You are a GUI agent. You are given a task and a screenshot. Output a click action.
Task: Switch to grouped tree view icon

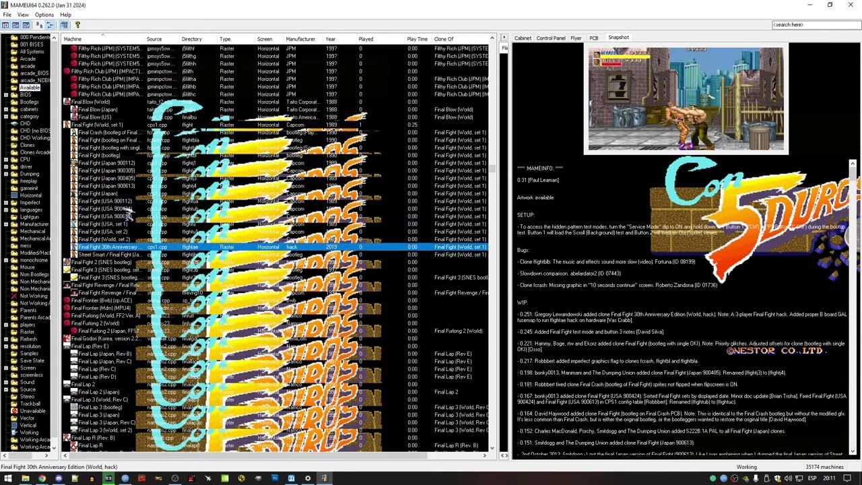(x=49, y=25)
